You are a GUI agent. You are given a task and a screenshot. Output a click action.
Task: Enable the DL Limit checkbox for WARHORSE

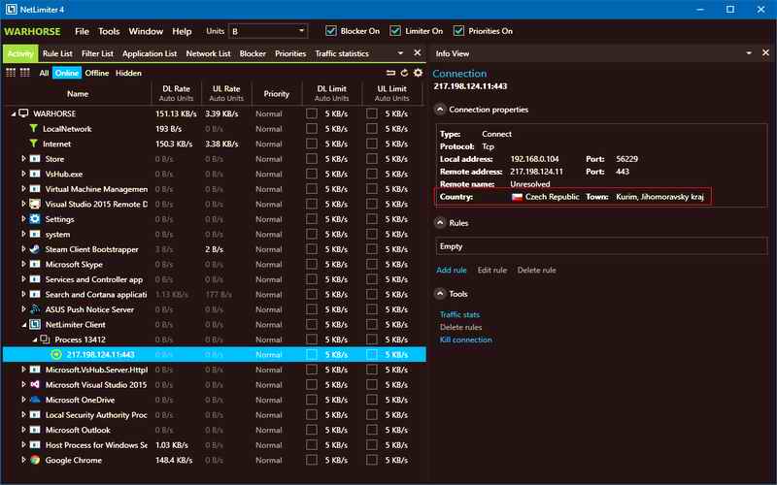[x=311, y=113]
